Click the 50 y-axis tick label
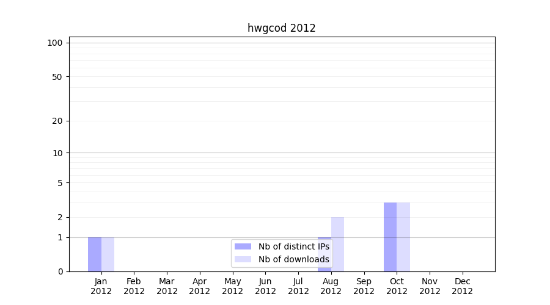550x305 pixels. (x=57, y=77)
